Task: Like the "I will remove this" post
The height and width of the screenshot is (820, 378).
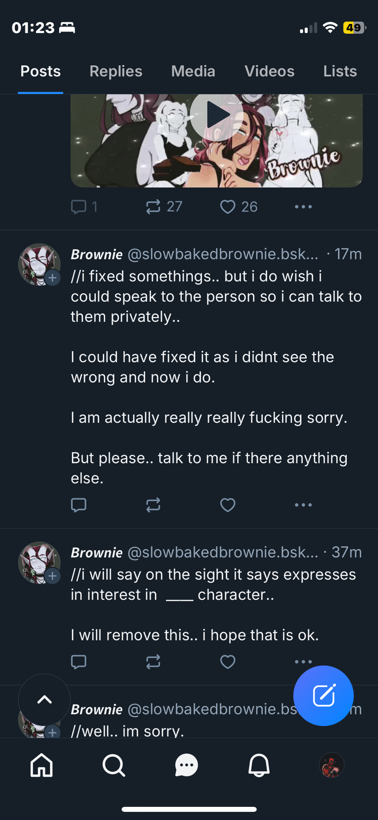Action: (x=228, y=661)
